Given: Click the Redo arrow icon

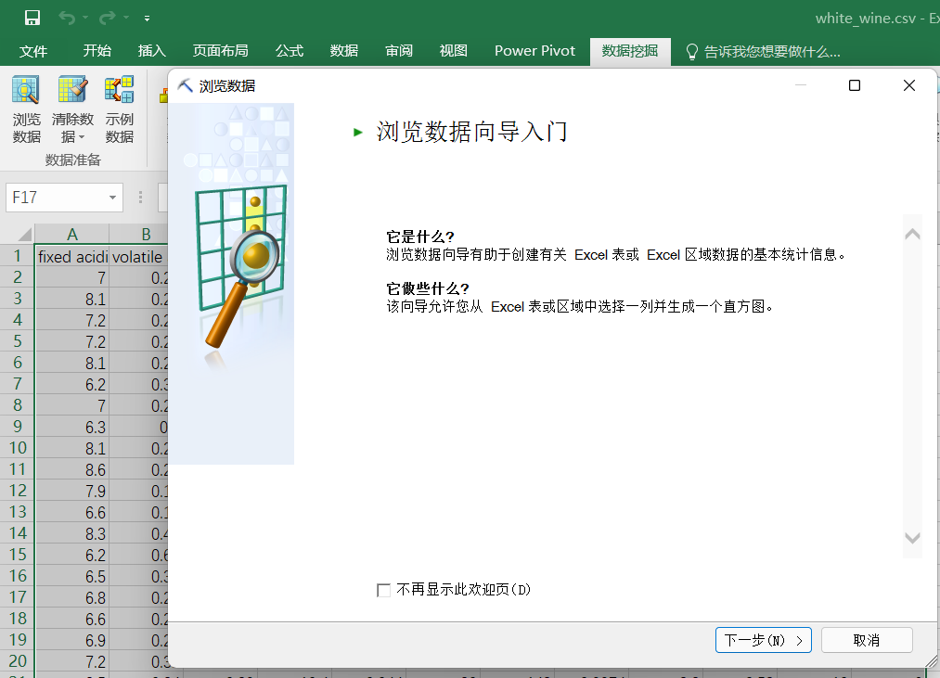Looking at the screenshot, I should pos(108,18).
